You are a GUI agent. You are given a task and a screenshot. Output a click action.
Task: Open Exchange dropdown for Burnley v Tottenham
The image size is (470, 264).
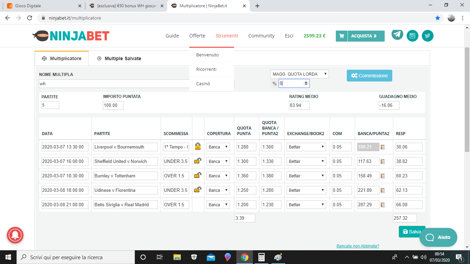pos(306,176)
